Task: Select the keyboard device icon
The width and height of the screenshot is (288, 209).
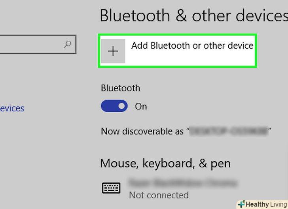Action: (x=111, y=188)
